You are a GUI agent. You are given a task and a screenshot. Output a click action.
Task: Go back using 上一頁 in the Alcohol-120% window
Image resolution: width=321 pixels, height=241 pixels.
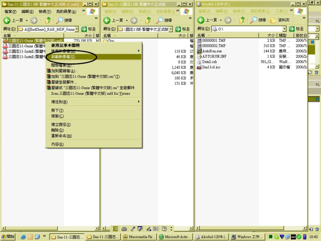[x=207, y=20]
